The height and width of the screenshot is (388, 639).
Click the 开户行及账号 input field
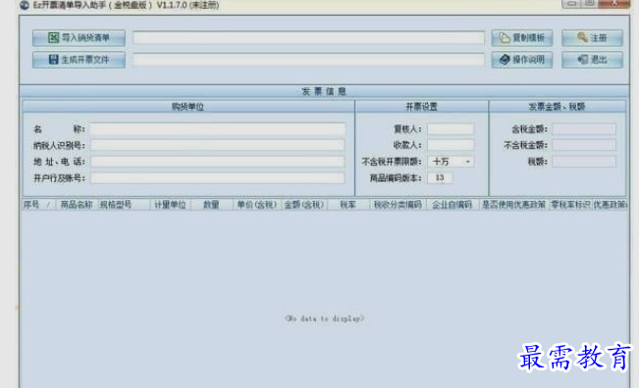(x=218, y=177)
